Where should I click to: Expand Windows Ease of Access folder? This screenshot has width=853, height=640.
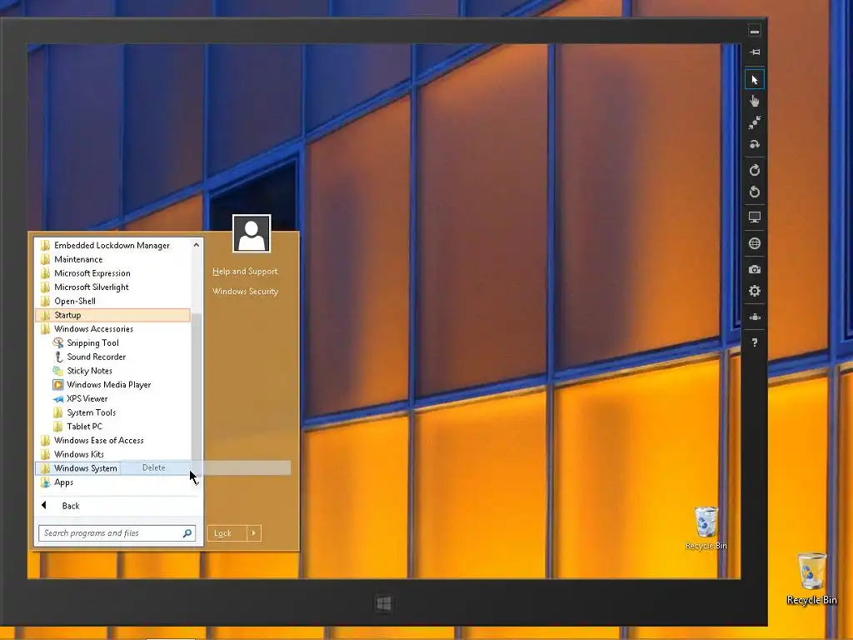click(112, 440)
